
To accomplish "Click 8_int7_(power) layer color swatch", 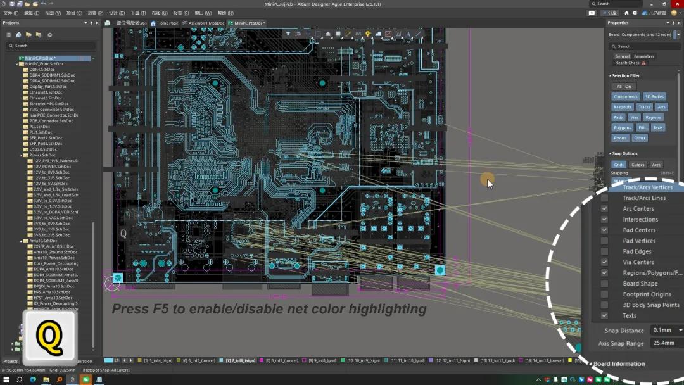I will point(262,360).
